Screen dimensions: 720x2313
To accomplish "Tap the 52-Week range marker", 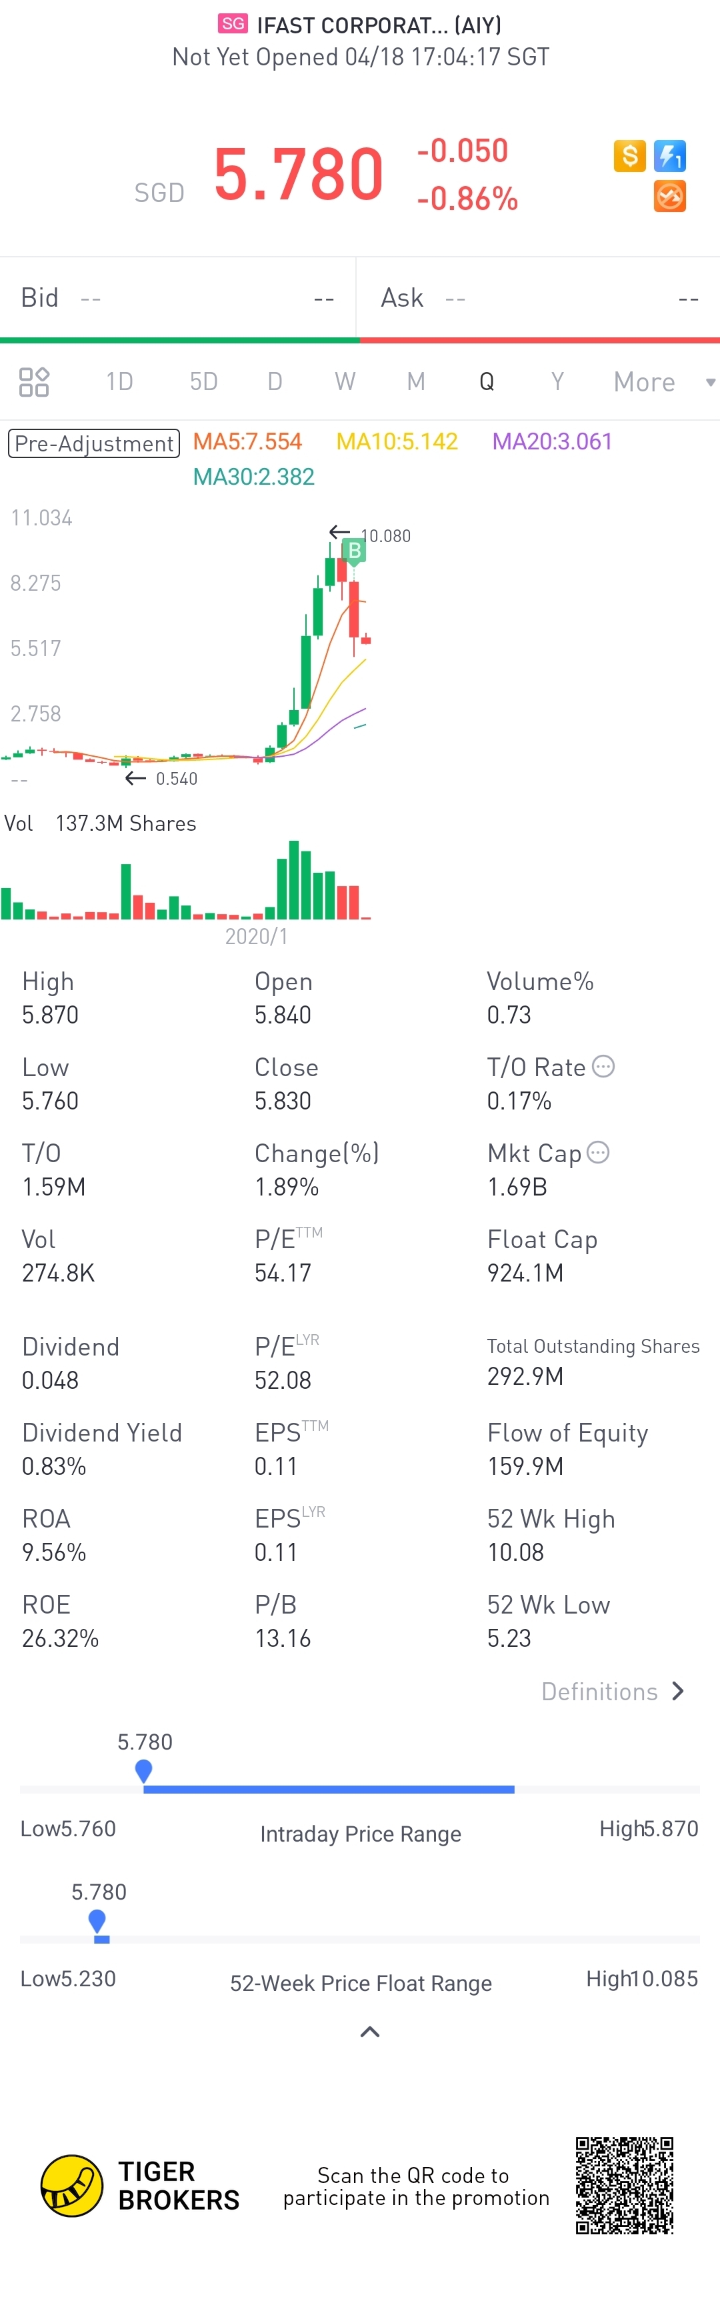I will coord(98,1922).
